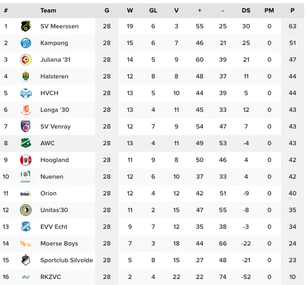Open the RKZVC team link
Viewport: 307px width, 285px height.
51,277
